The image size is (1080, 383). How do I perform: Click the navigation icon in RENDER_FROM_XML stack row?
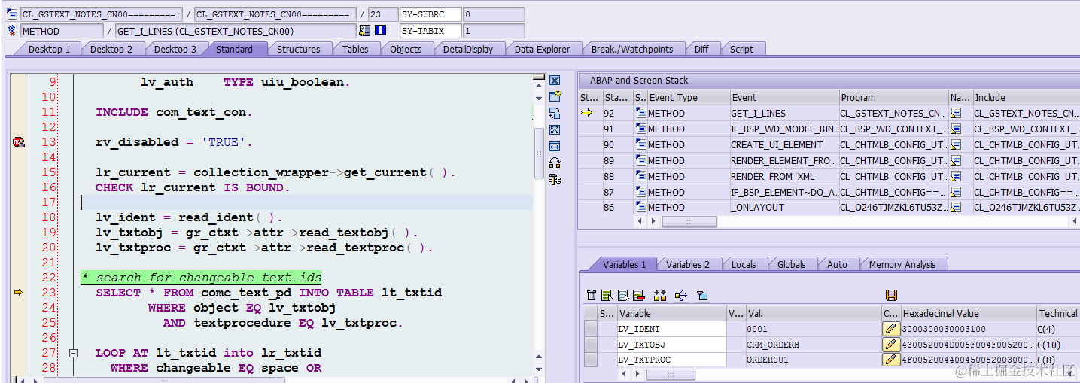(x=956, y=176)
